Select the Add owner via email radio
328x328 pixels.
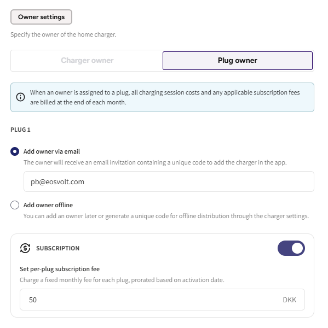[15, 151]
